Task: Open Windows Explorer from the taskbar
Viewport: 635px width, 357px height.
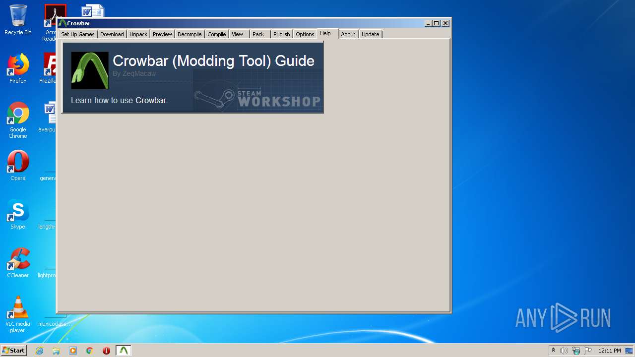Action: pyautogui.click(x=56, y=351)
